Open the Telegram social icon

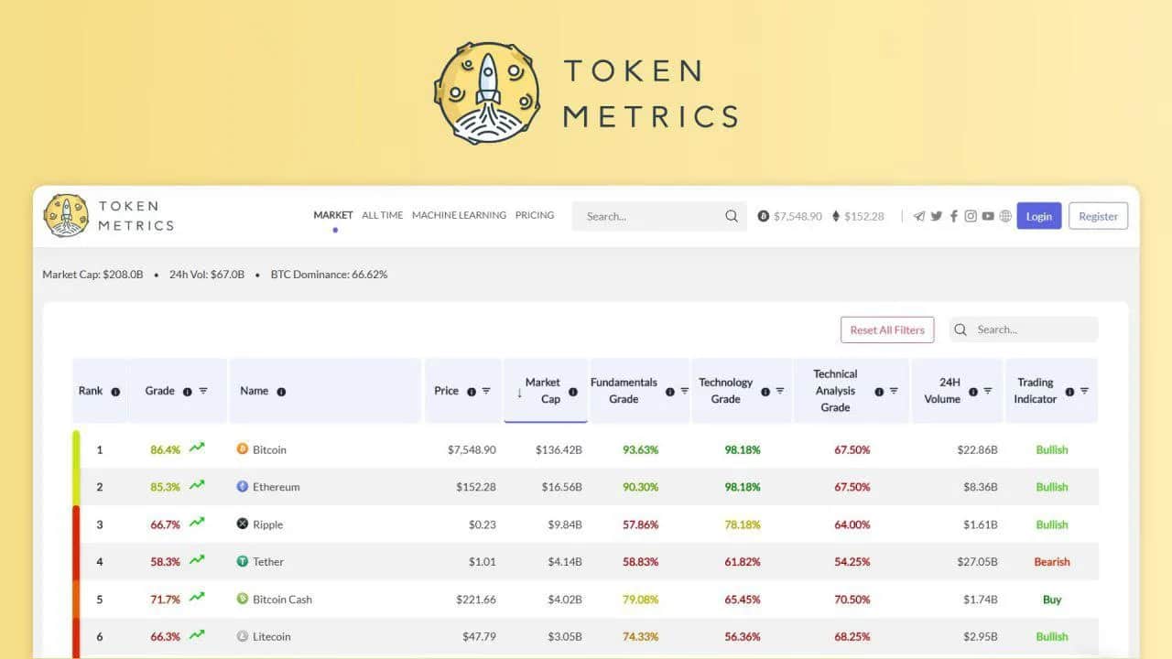[x=919, y=216]
